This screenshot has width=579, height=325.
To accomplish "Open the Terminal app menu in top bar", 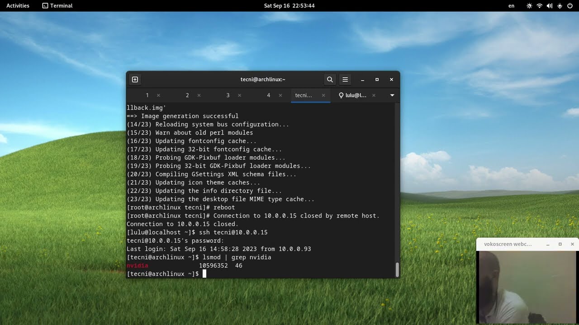I will pyautogui.click(x=57, y=6).
